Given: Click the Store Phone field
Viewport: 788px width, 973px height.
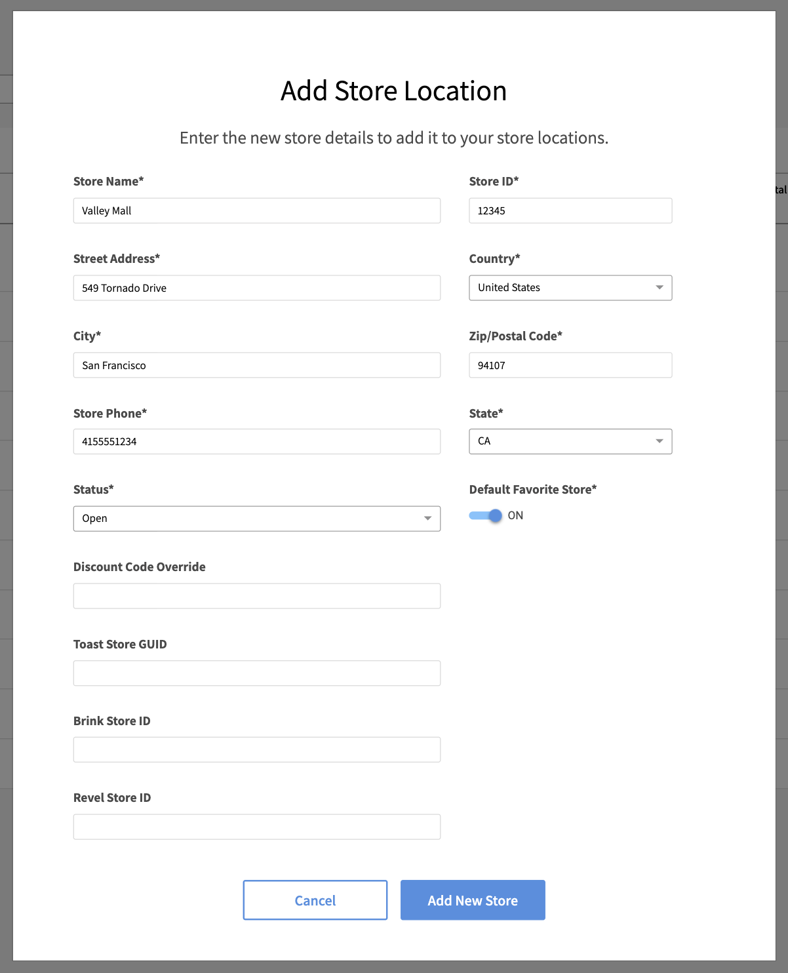Looking at the screenshot, I should (x=256, y=441).
